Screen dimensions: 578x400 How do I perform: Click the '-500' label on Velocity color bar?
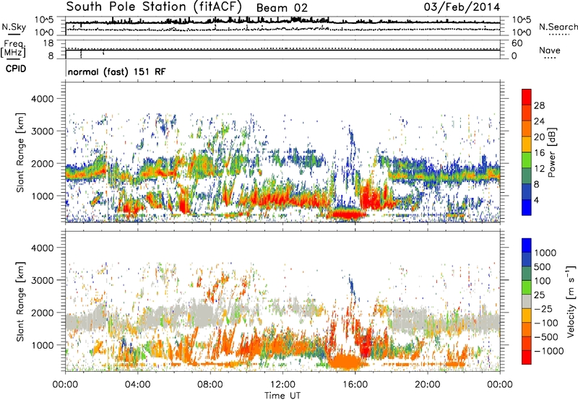click(x=545, y=337)
